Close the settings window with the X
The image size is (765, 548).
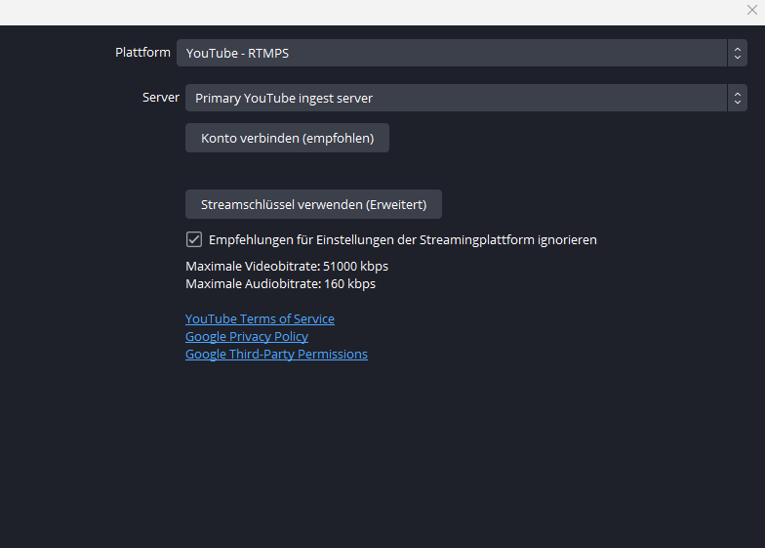tap(751, 11)
